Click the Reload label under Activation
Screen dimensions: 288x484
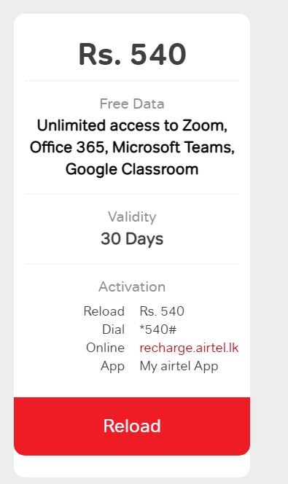point(104,311)
